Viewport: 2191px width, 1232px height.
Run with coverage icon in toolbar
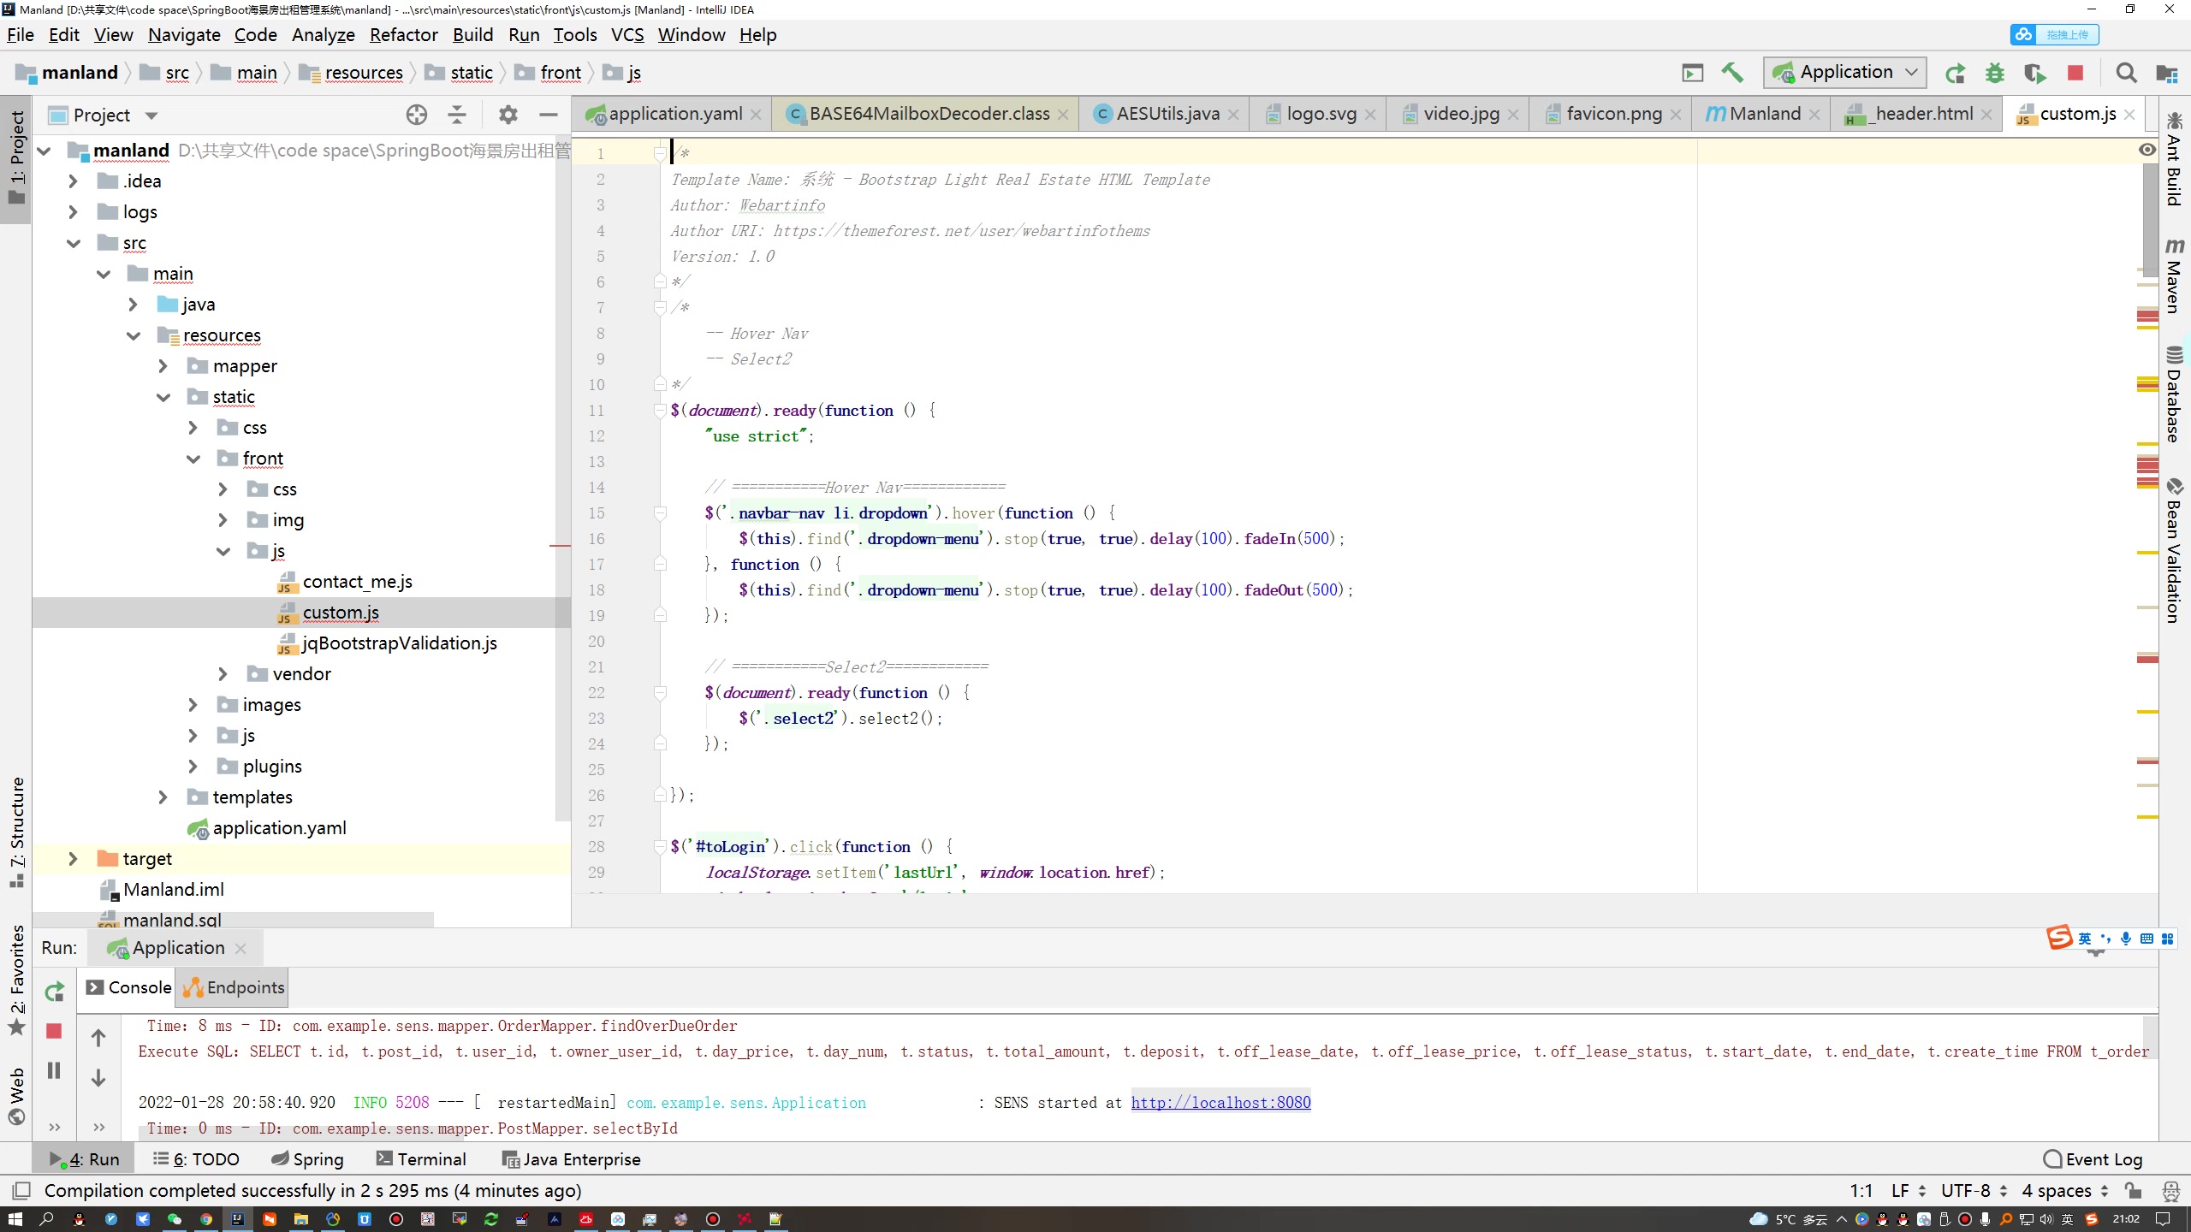click(2035, 73)
